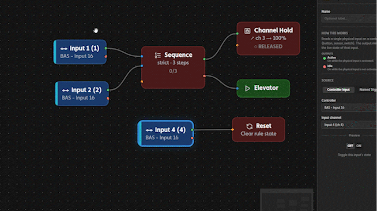Open the Input channel dropdown
Viewport: 377px width, 211px height.
click(x=349, y=125)
